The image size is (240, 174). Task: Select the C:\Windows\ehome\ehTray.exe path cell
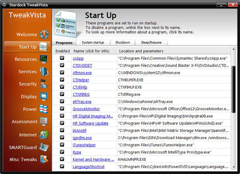(x=174, y=102)
